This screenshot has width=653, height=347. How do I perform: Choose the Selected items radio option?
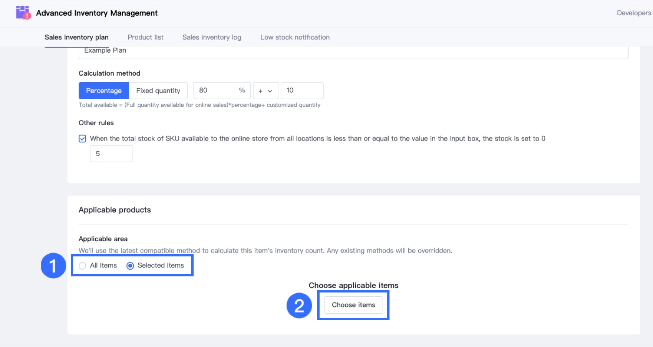[x=130, y=266]
